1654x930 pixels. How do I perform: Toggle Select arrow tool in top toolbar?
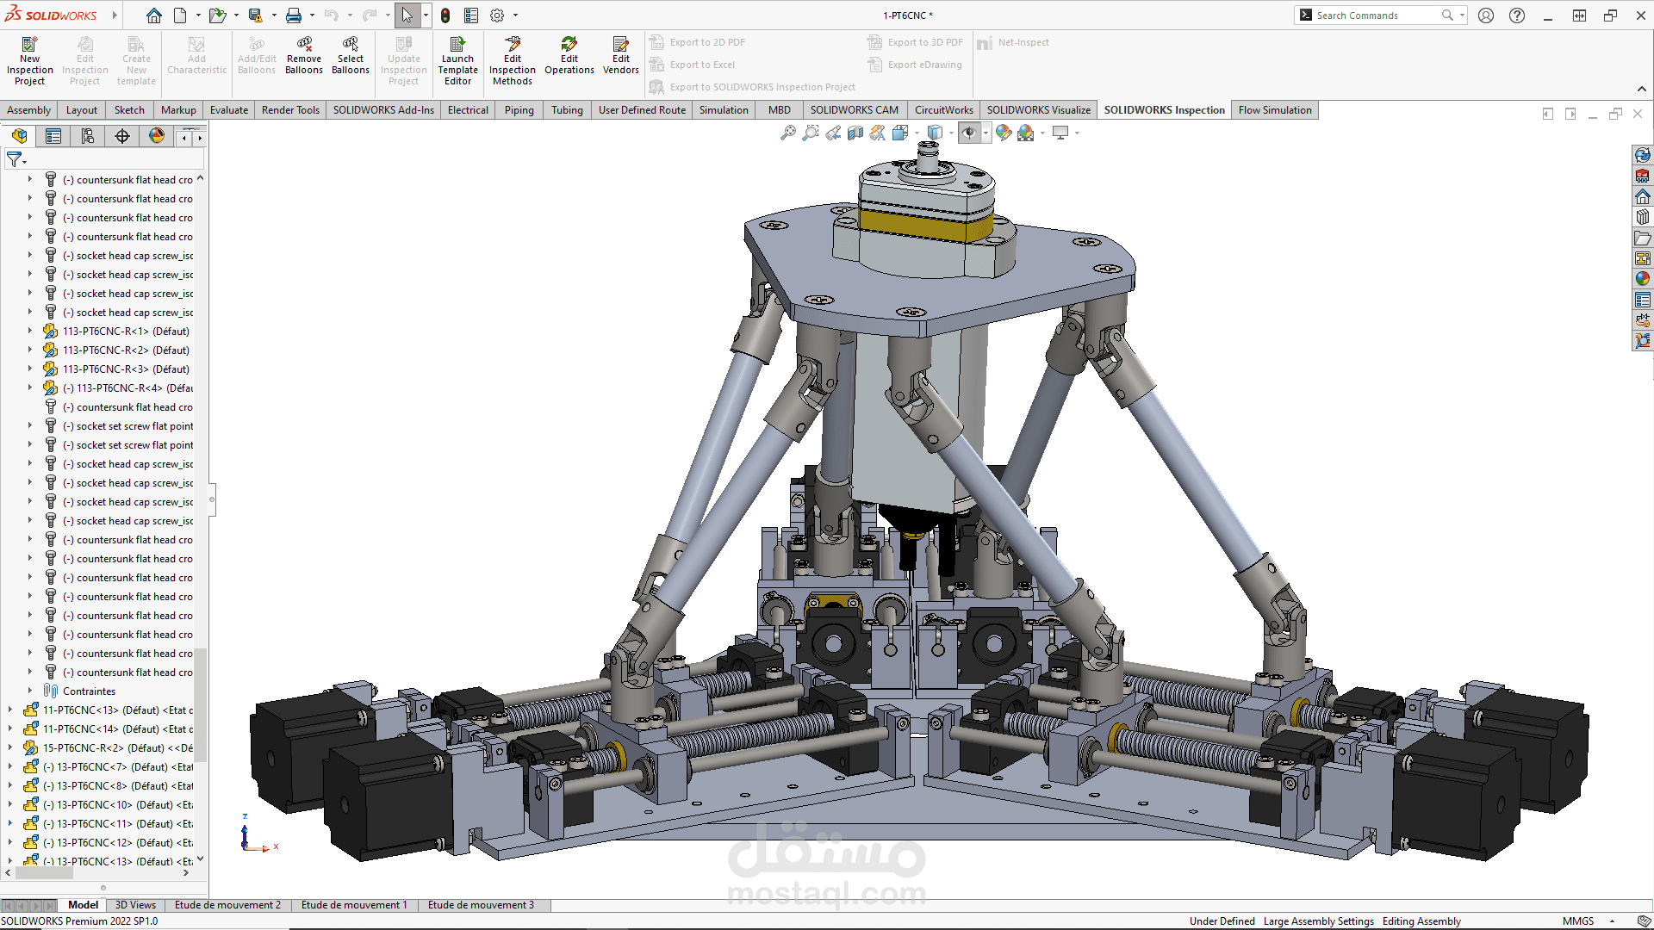(407, 15)
